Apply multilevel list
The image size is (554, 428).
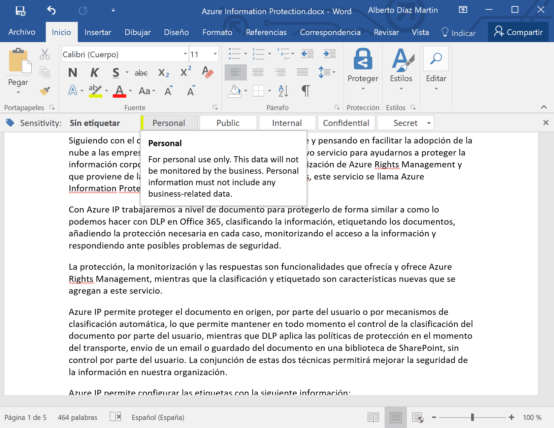pos(283,54)
